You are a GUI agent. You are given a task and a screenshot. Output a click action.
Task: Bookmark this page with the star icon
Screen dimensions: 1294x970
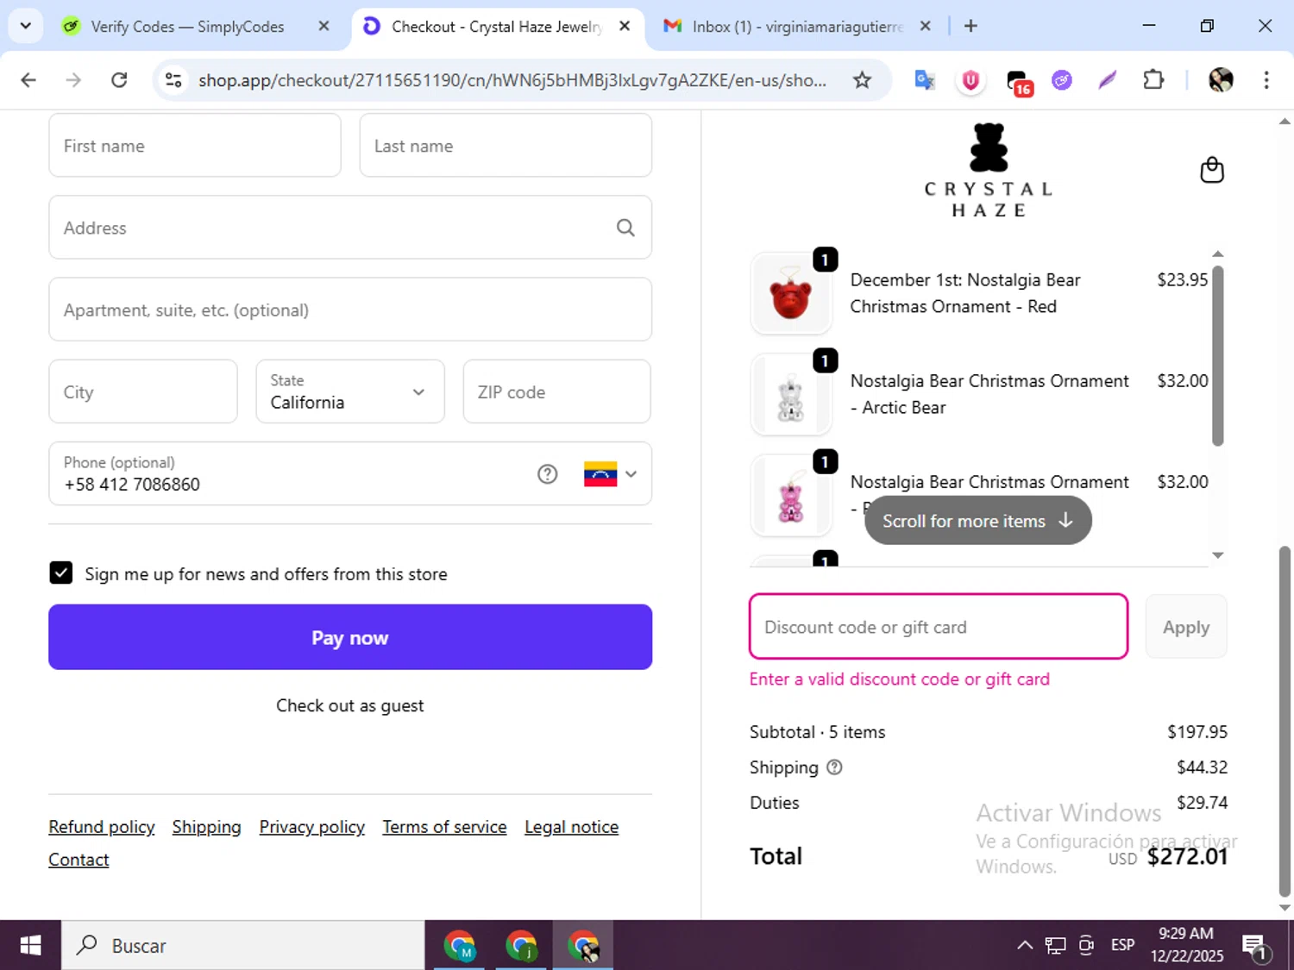click(x=862, y=80)
